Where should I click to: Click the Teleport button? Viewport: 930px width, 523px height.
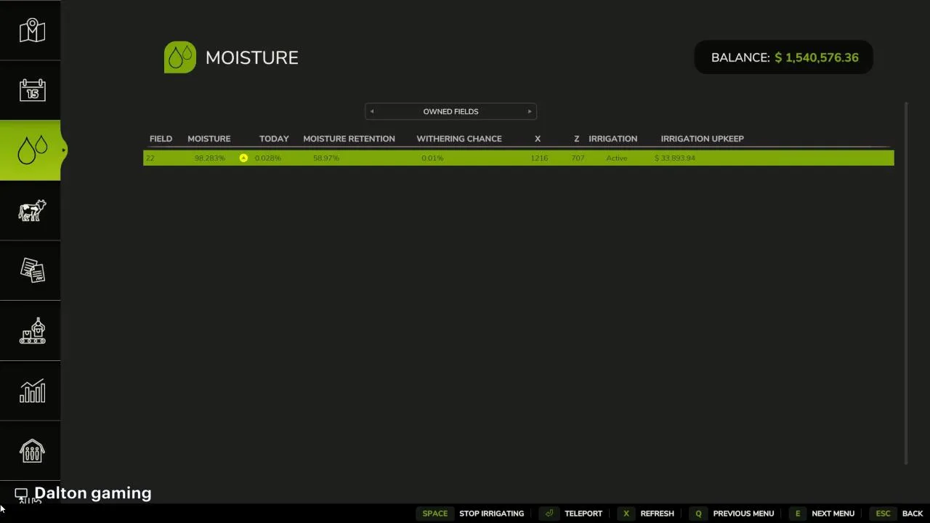point(583,514)
